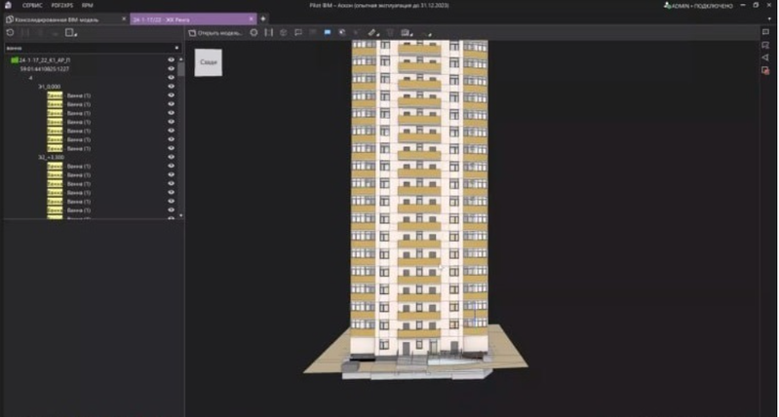Click the Сзади view cube face
This screenshot has width=779, height=417.
click(208, 61)
